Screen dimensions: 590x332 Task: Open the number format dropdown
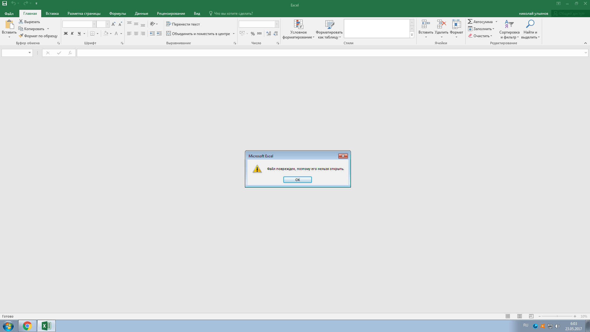coord(277,24)
